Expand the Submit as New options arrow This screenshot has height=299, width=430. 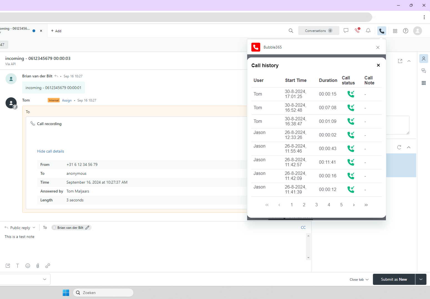[421, 279]
